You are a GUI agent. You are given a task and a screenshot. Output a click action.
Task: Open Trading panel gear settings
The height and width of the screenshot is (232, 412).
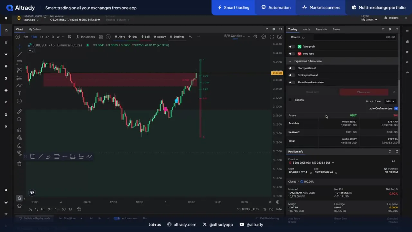point(390,29)
